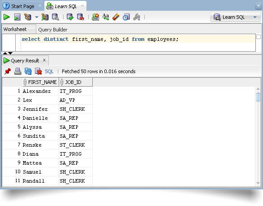Close the Learn SQL tab
The width and height of the screenshot is (263, 206).
click(x=82, y=6)
